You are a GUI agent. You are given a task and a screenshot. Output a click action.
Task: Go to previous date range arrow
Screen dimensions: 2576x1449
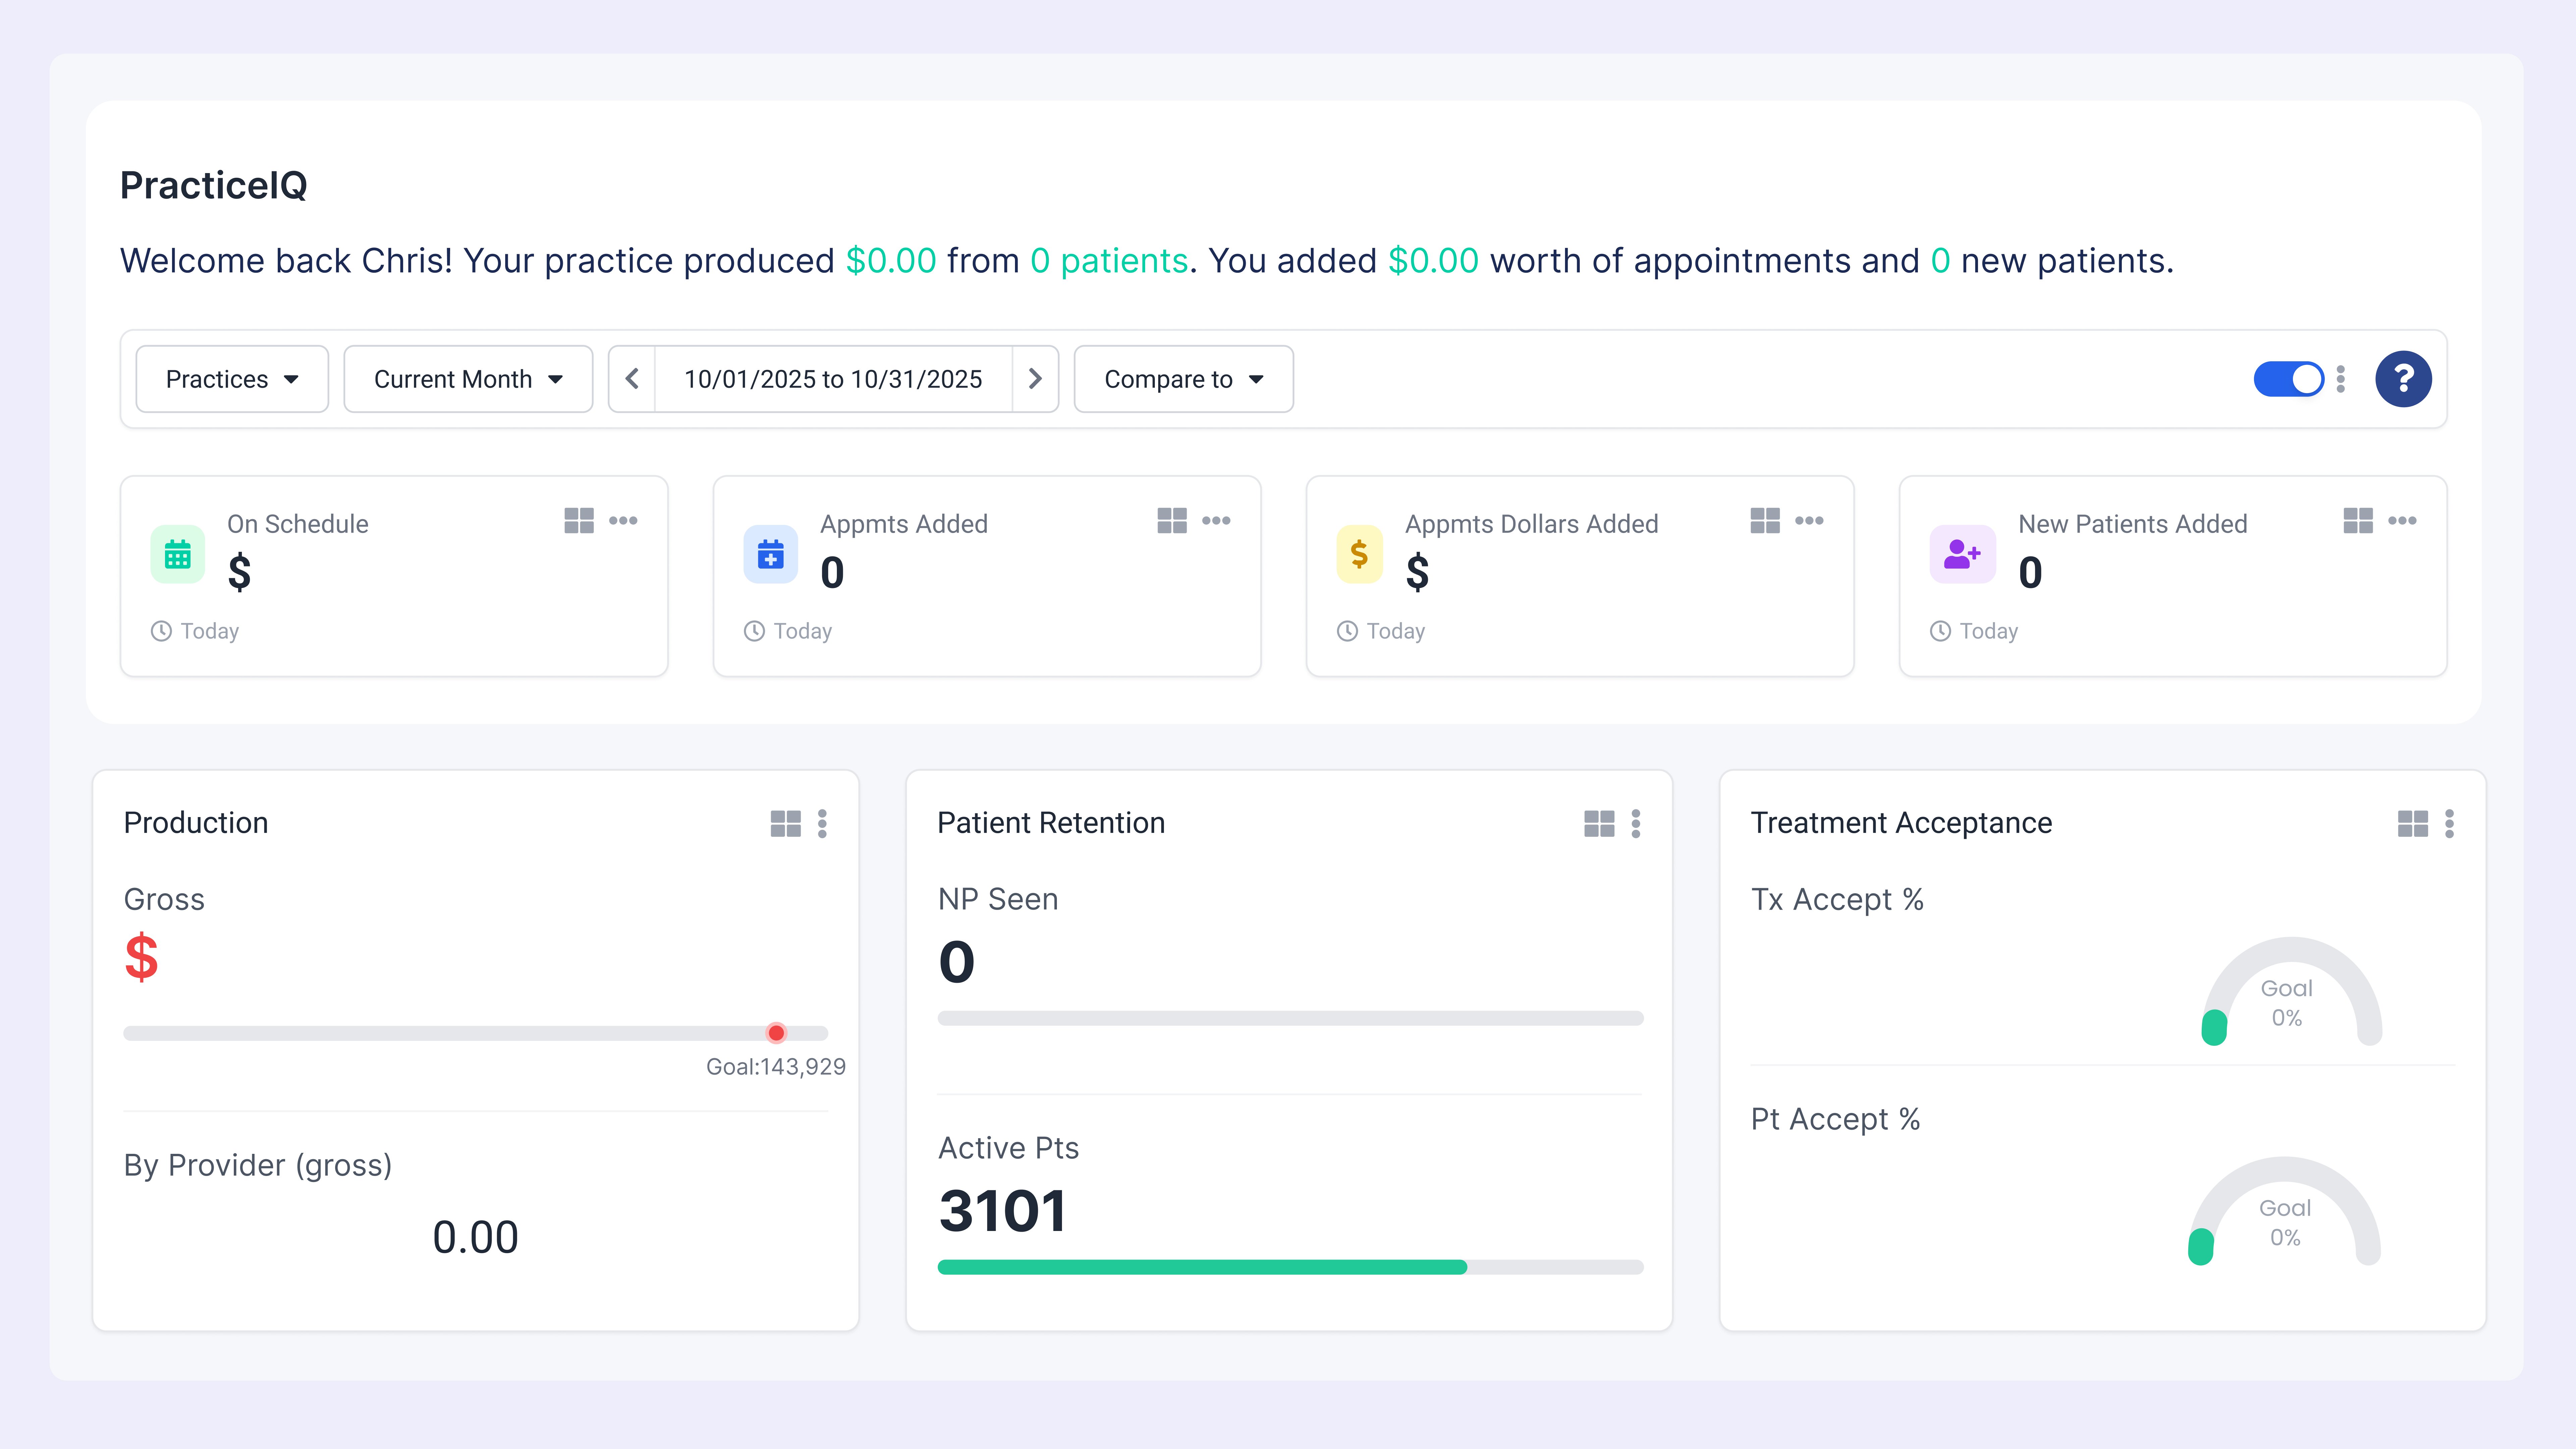click(x=632, y=379)
